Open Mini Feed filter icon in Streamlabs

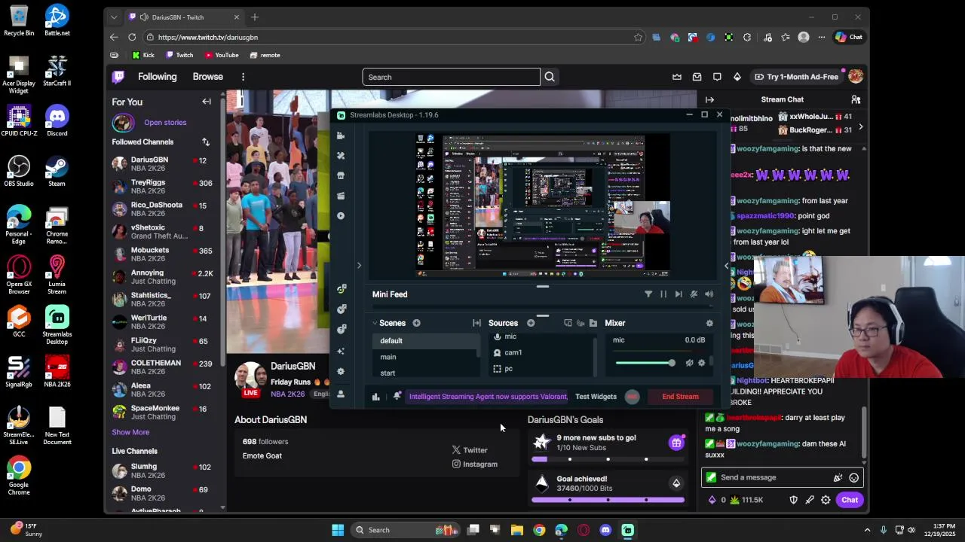click(x=648, y=294)
